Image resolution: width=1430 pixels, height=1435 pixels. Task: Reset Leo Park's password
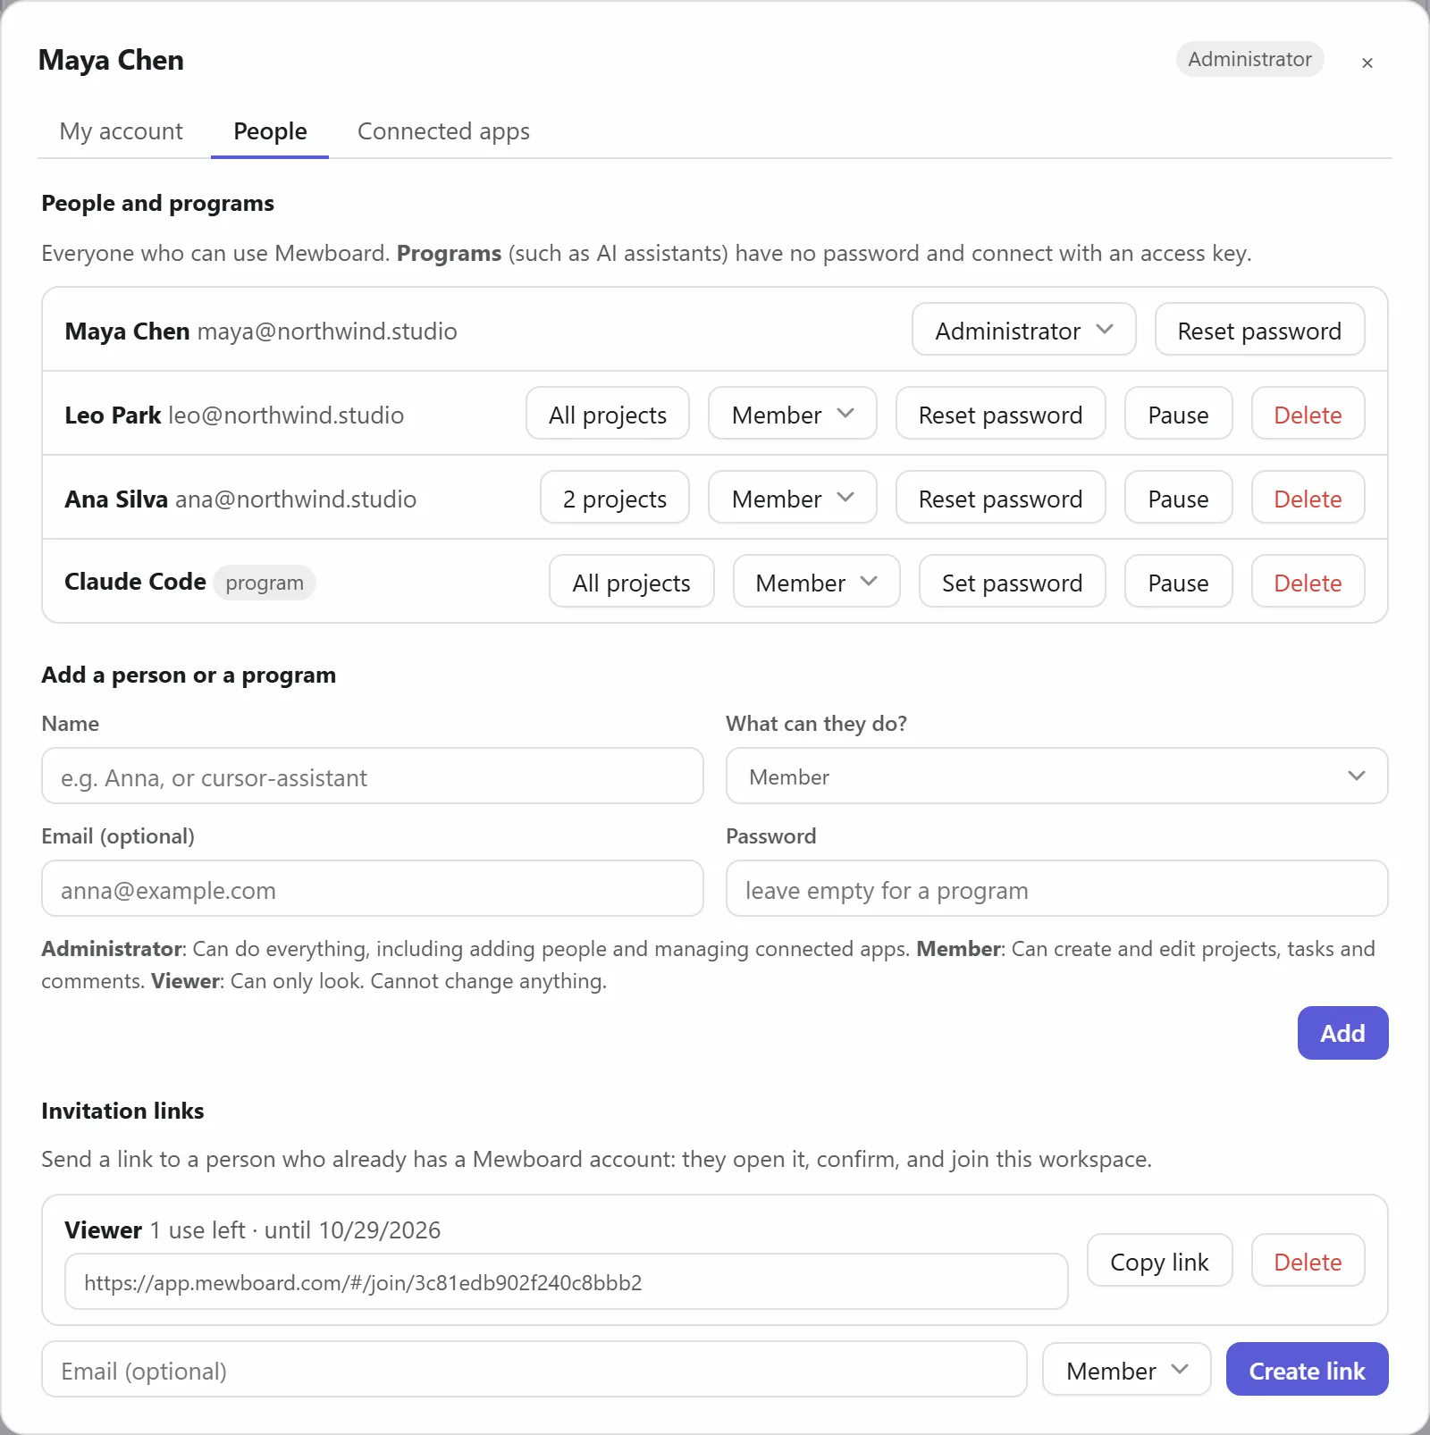[1000, 414]
